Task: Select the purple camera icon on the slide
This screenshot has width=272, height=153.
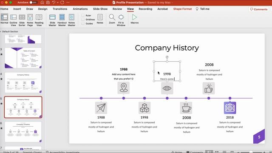Action: 230,108
